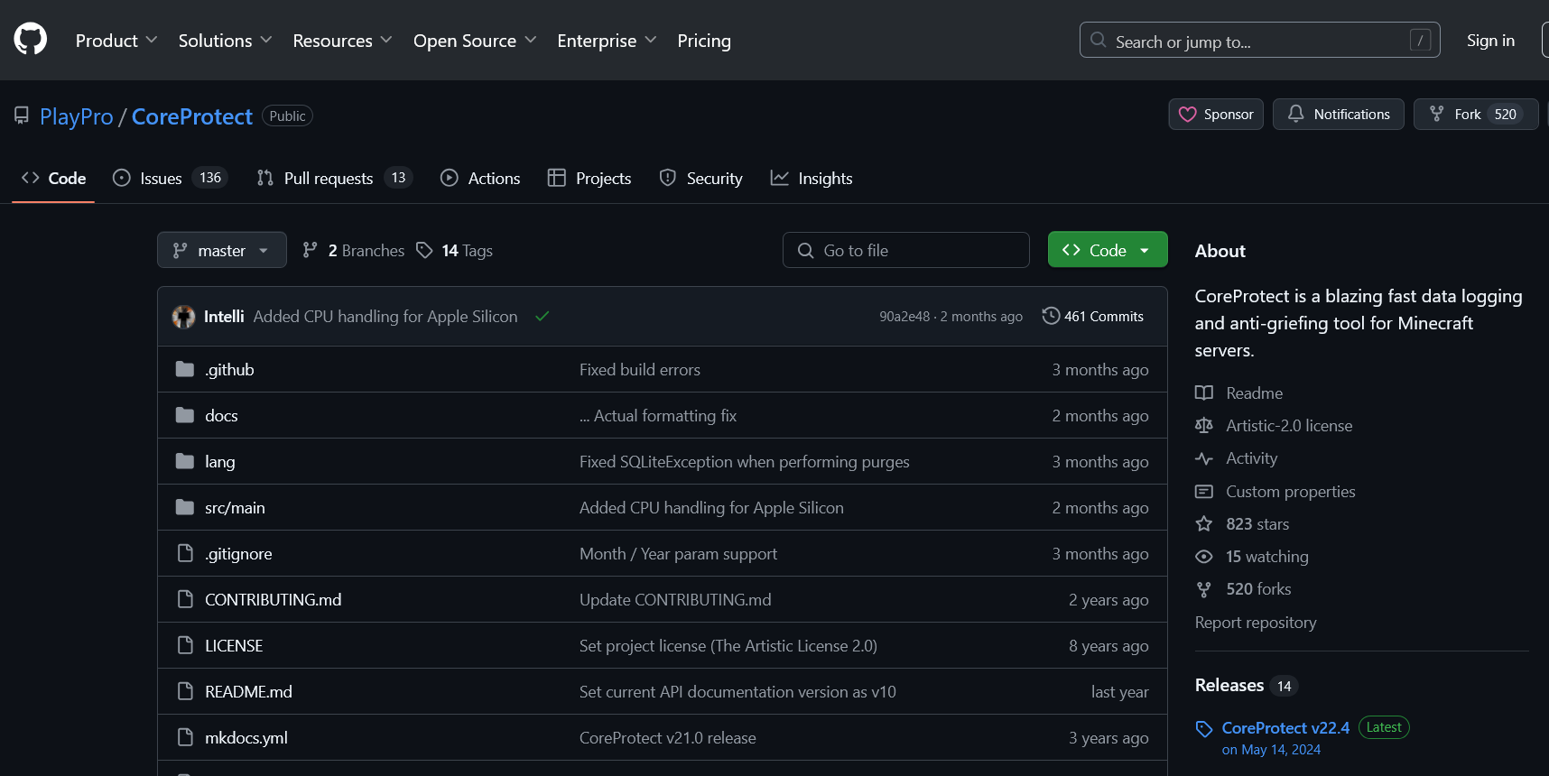Open the src/main folder
Screen dimensions: 1549x776
click(235, 508)
